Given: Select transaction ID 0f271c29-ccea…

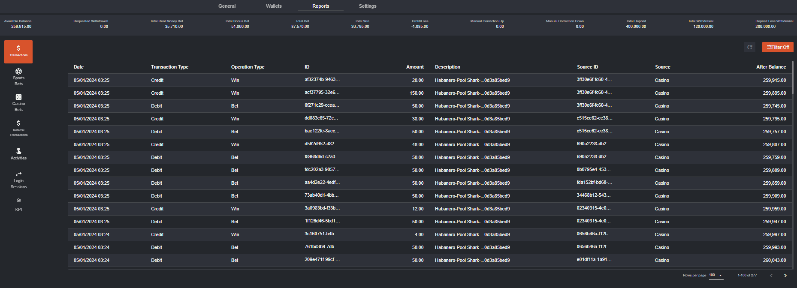Looking at the screenshot, I should pyautogui.click(x=322, y=105).
